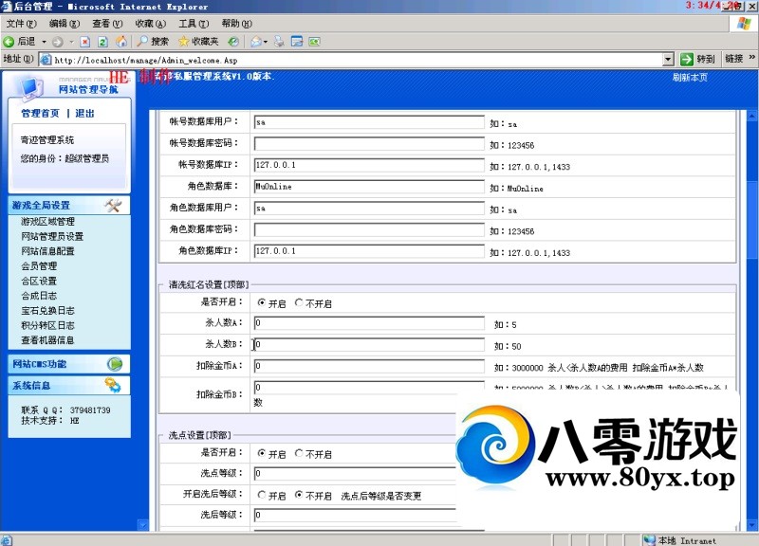
Task: Open 网站信息配置 in sidebar
Action: click(x=47, y=251)
